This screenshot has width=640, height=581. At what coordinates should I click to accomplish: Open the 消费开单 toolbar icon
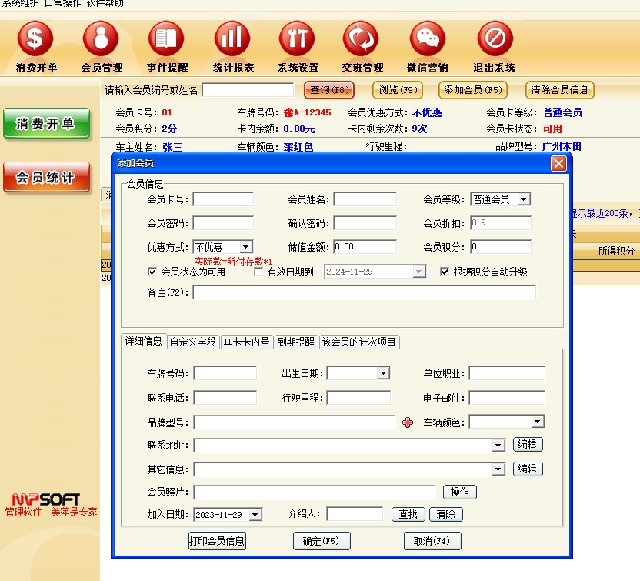(x=35, y=38)
